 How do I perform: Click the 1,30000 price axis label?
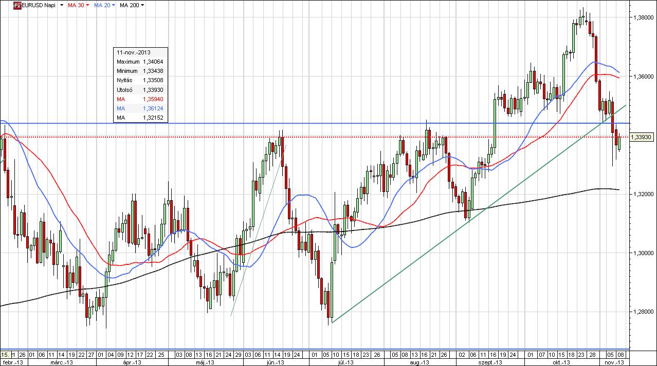point(644,253)
